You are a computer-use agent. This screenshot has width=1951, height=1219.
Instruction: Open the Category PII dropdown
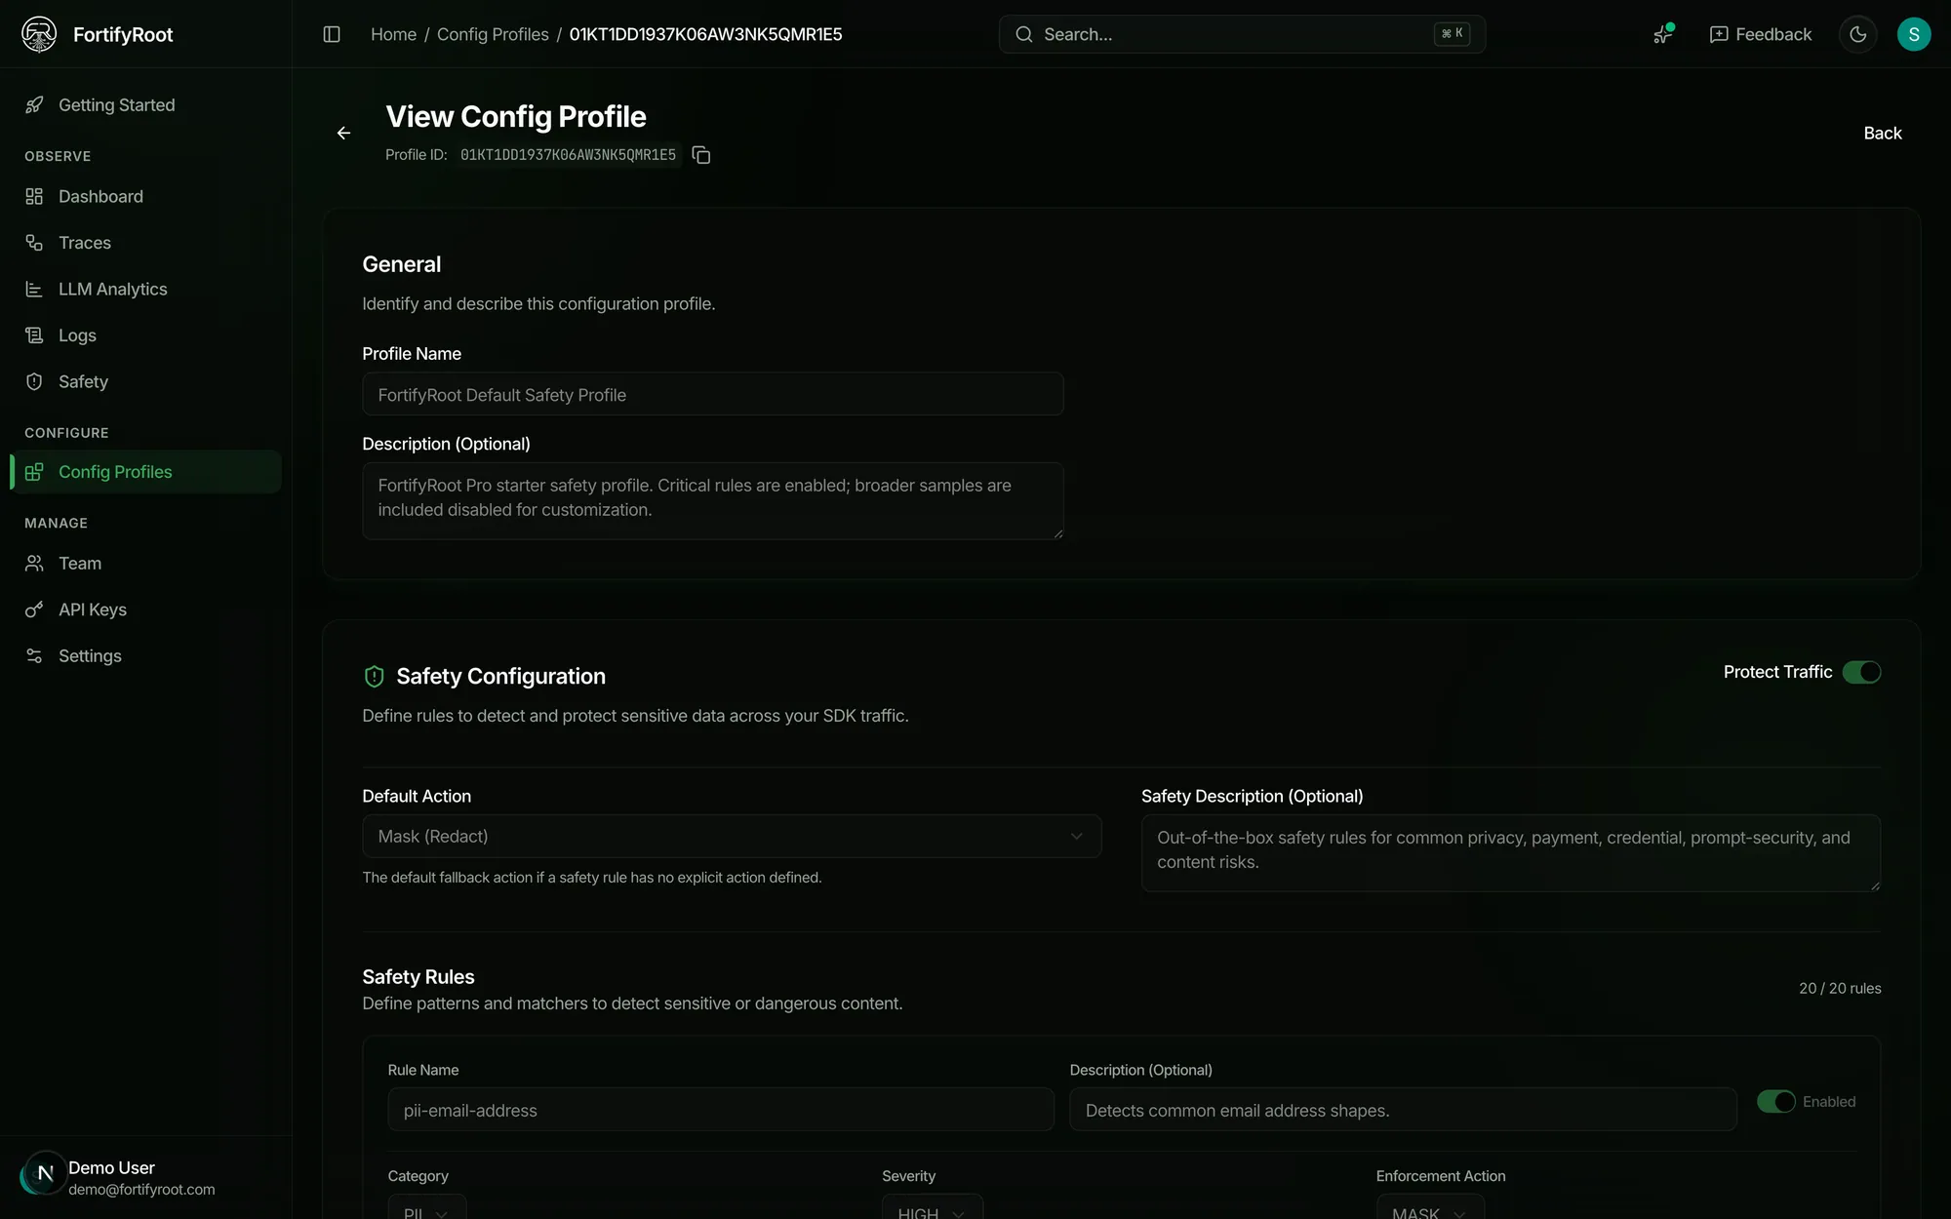[426, 1209]
